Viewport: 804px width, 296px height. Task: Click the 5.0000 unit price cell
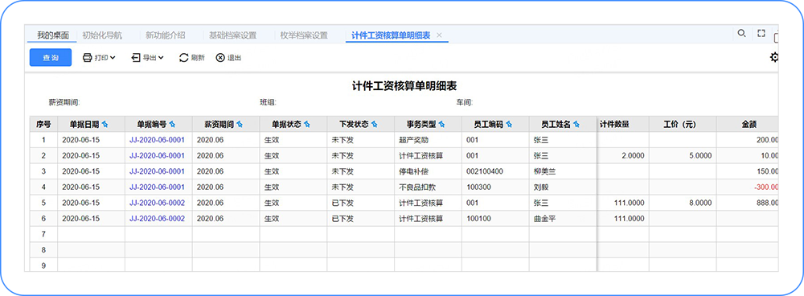[683, 155]
